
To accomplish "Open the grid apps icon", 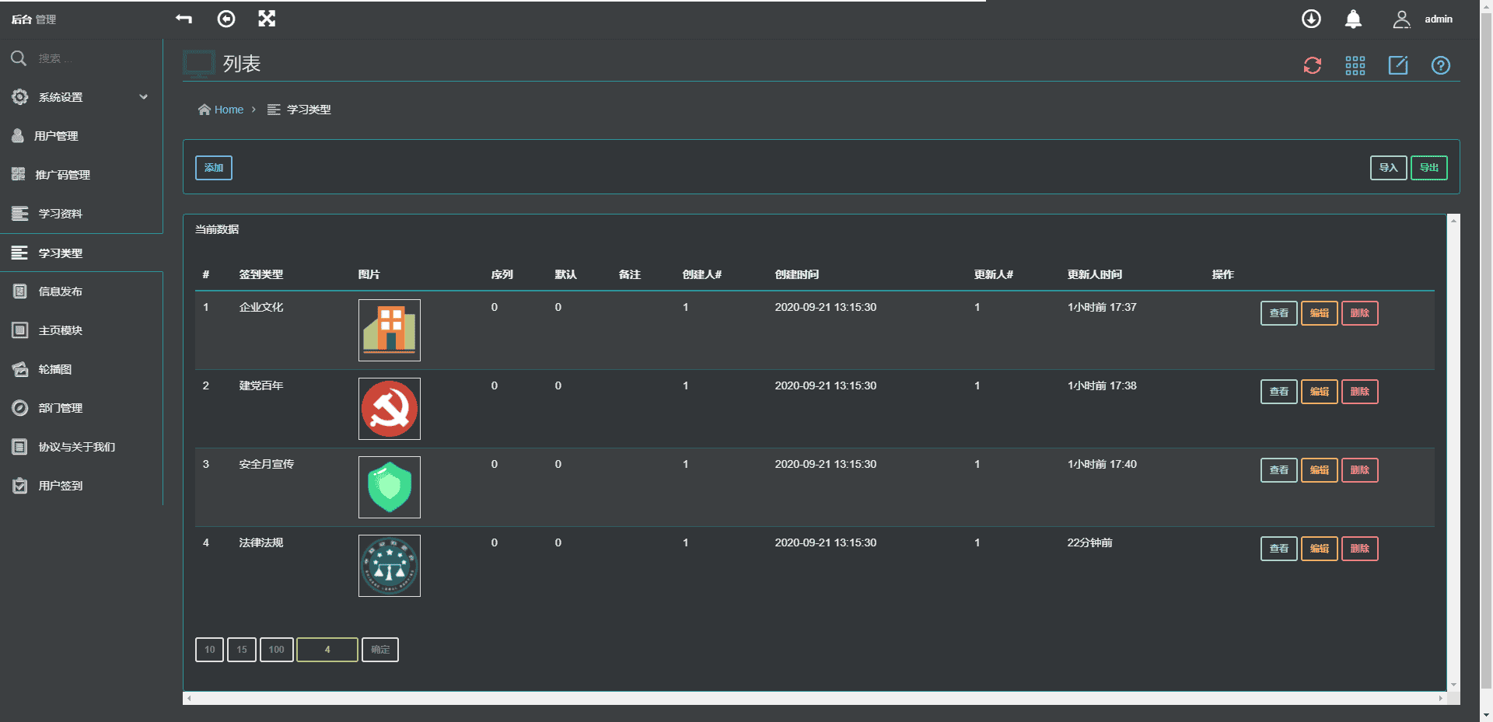I will [1355, 65].
